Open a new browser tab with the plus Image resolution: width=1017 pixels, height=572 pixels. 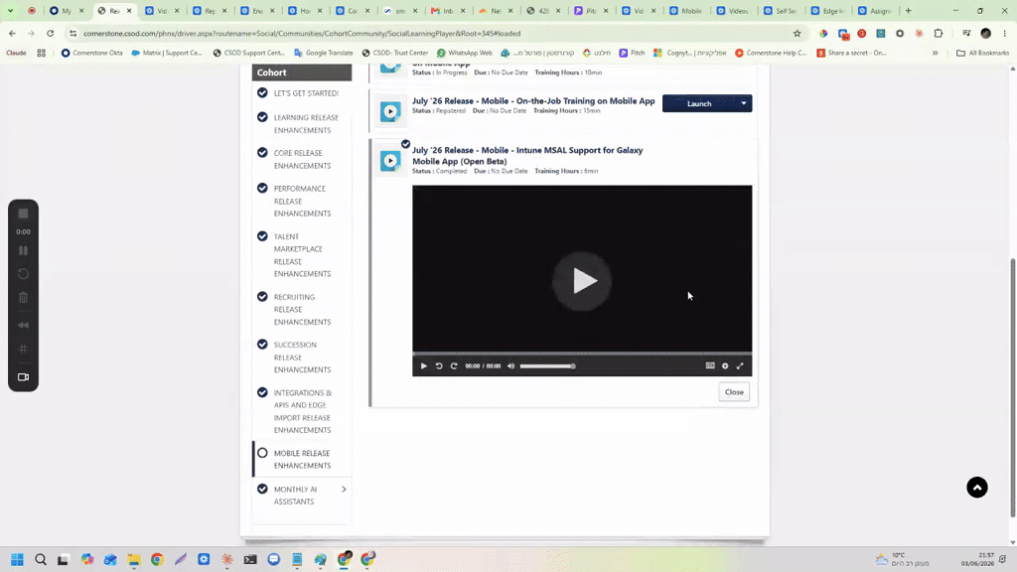[908, 11]
